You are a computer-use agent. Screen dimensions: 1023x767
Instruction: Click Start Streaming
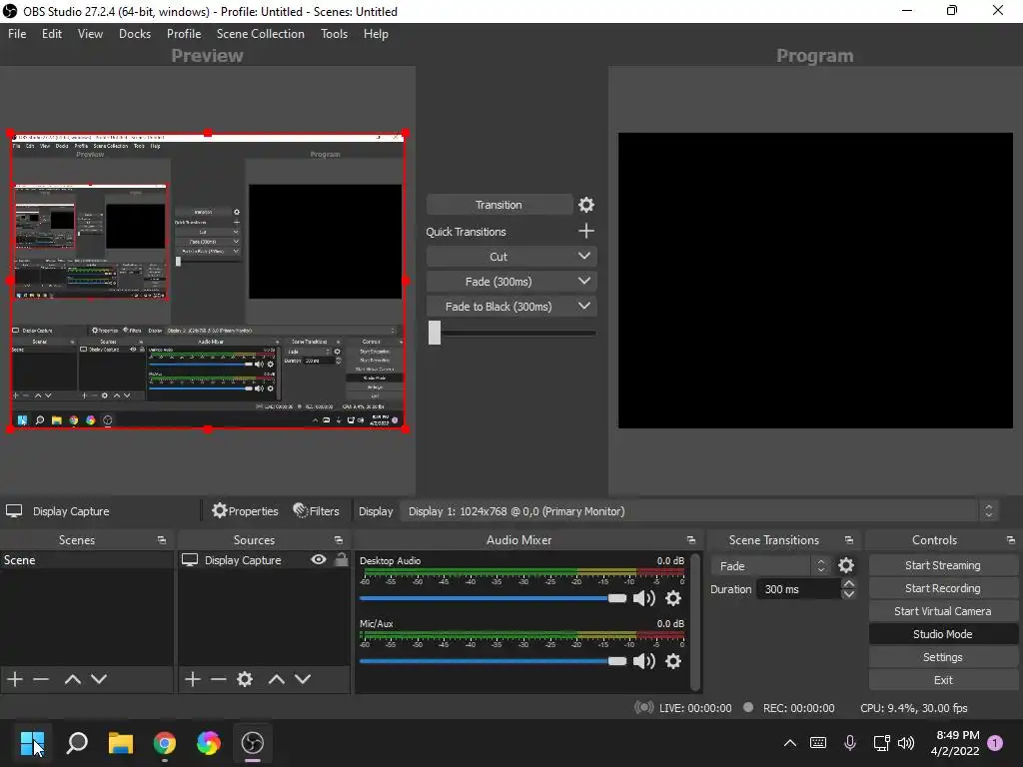(x=943, y=565)
